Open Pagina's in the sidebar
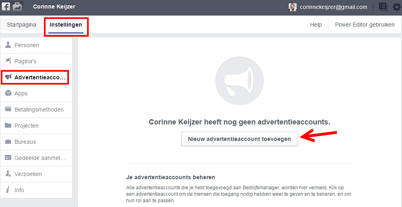Image resolution: width=402 pixels, height=207 pixels. coord(36,62)
